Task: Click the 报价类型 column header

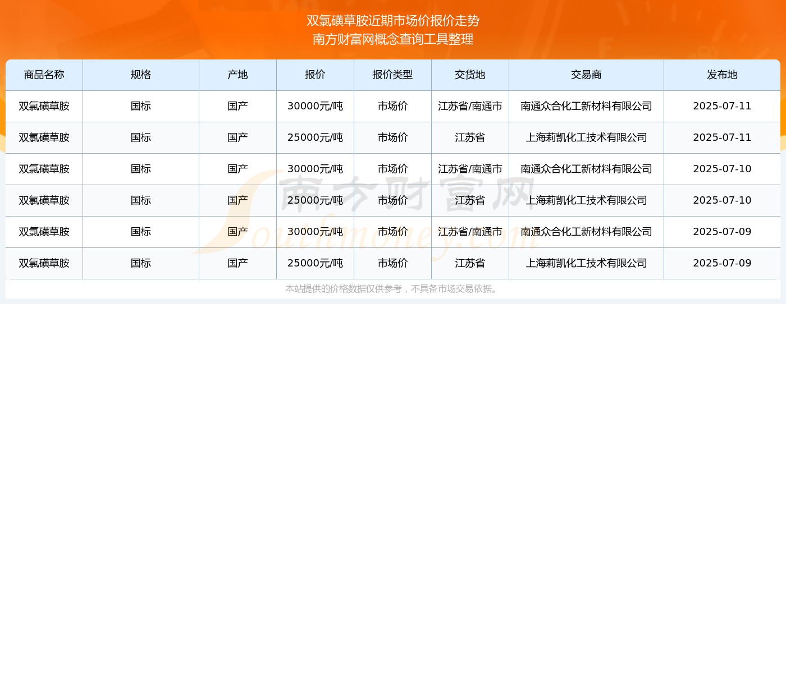Action: 392,75
